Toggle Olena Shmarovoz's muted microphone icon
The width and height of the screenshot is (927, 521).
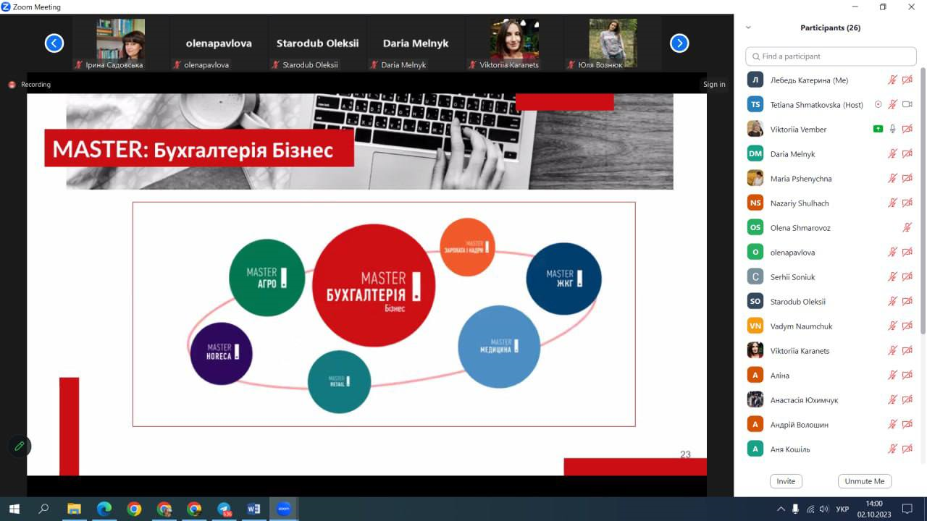[x=907, y=228]
